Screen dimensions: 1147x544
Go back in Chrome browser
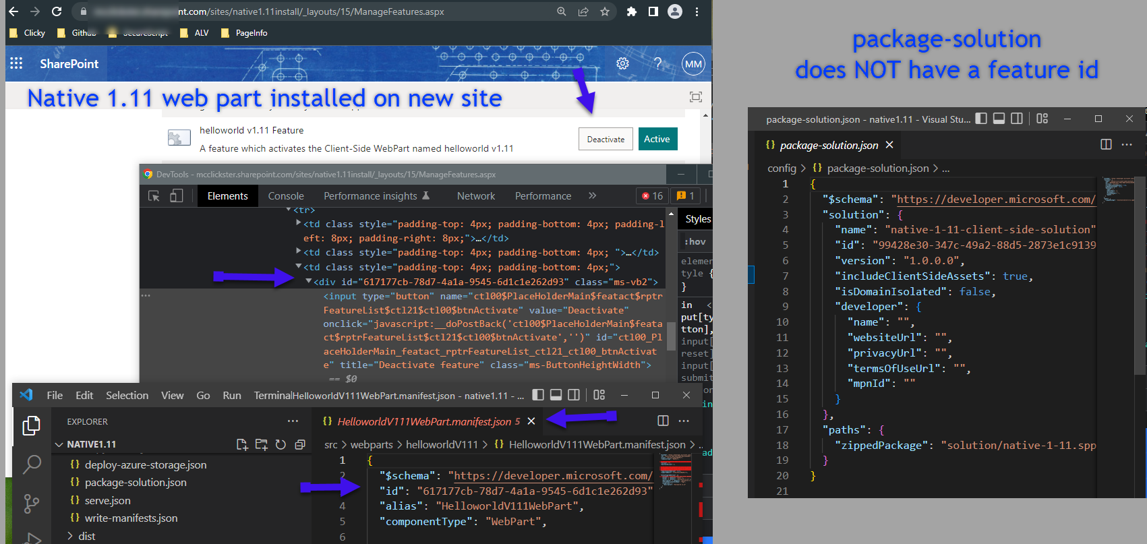[13, 11]
